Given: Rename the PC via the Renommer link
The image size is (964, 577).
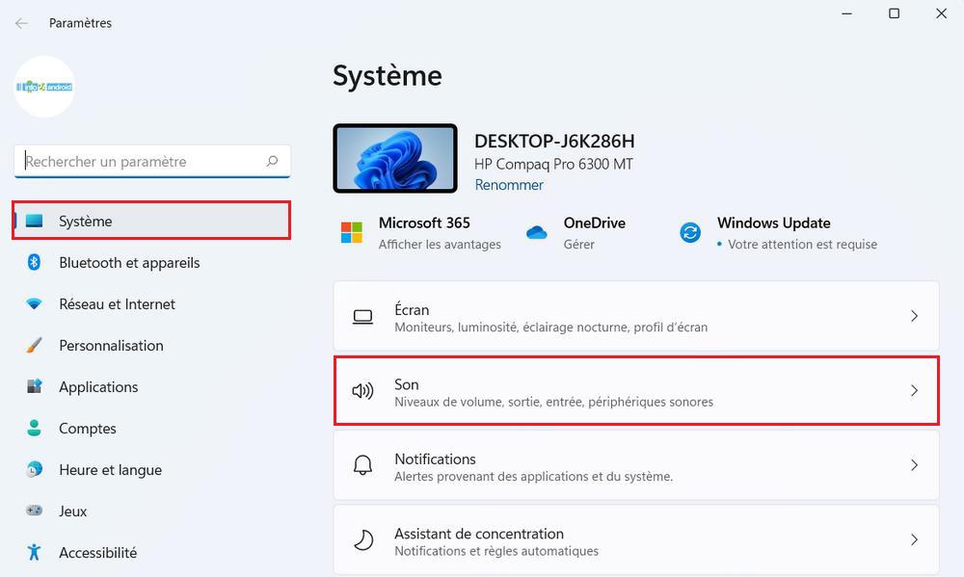Looking at the screenshot, I should click(509, 184).
